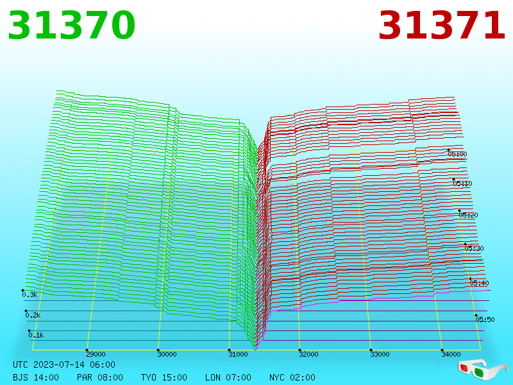Click the green bid price 31370
The width and height of the screenshot is (513, 385).
[x=72, y=26]
